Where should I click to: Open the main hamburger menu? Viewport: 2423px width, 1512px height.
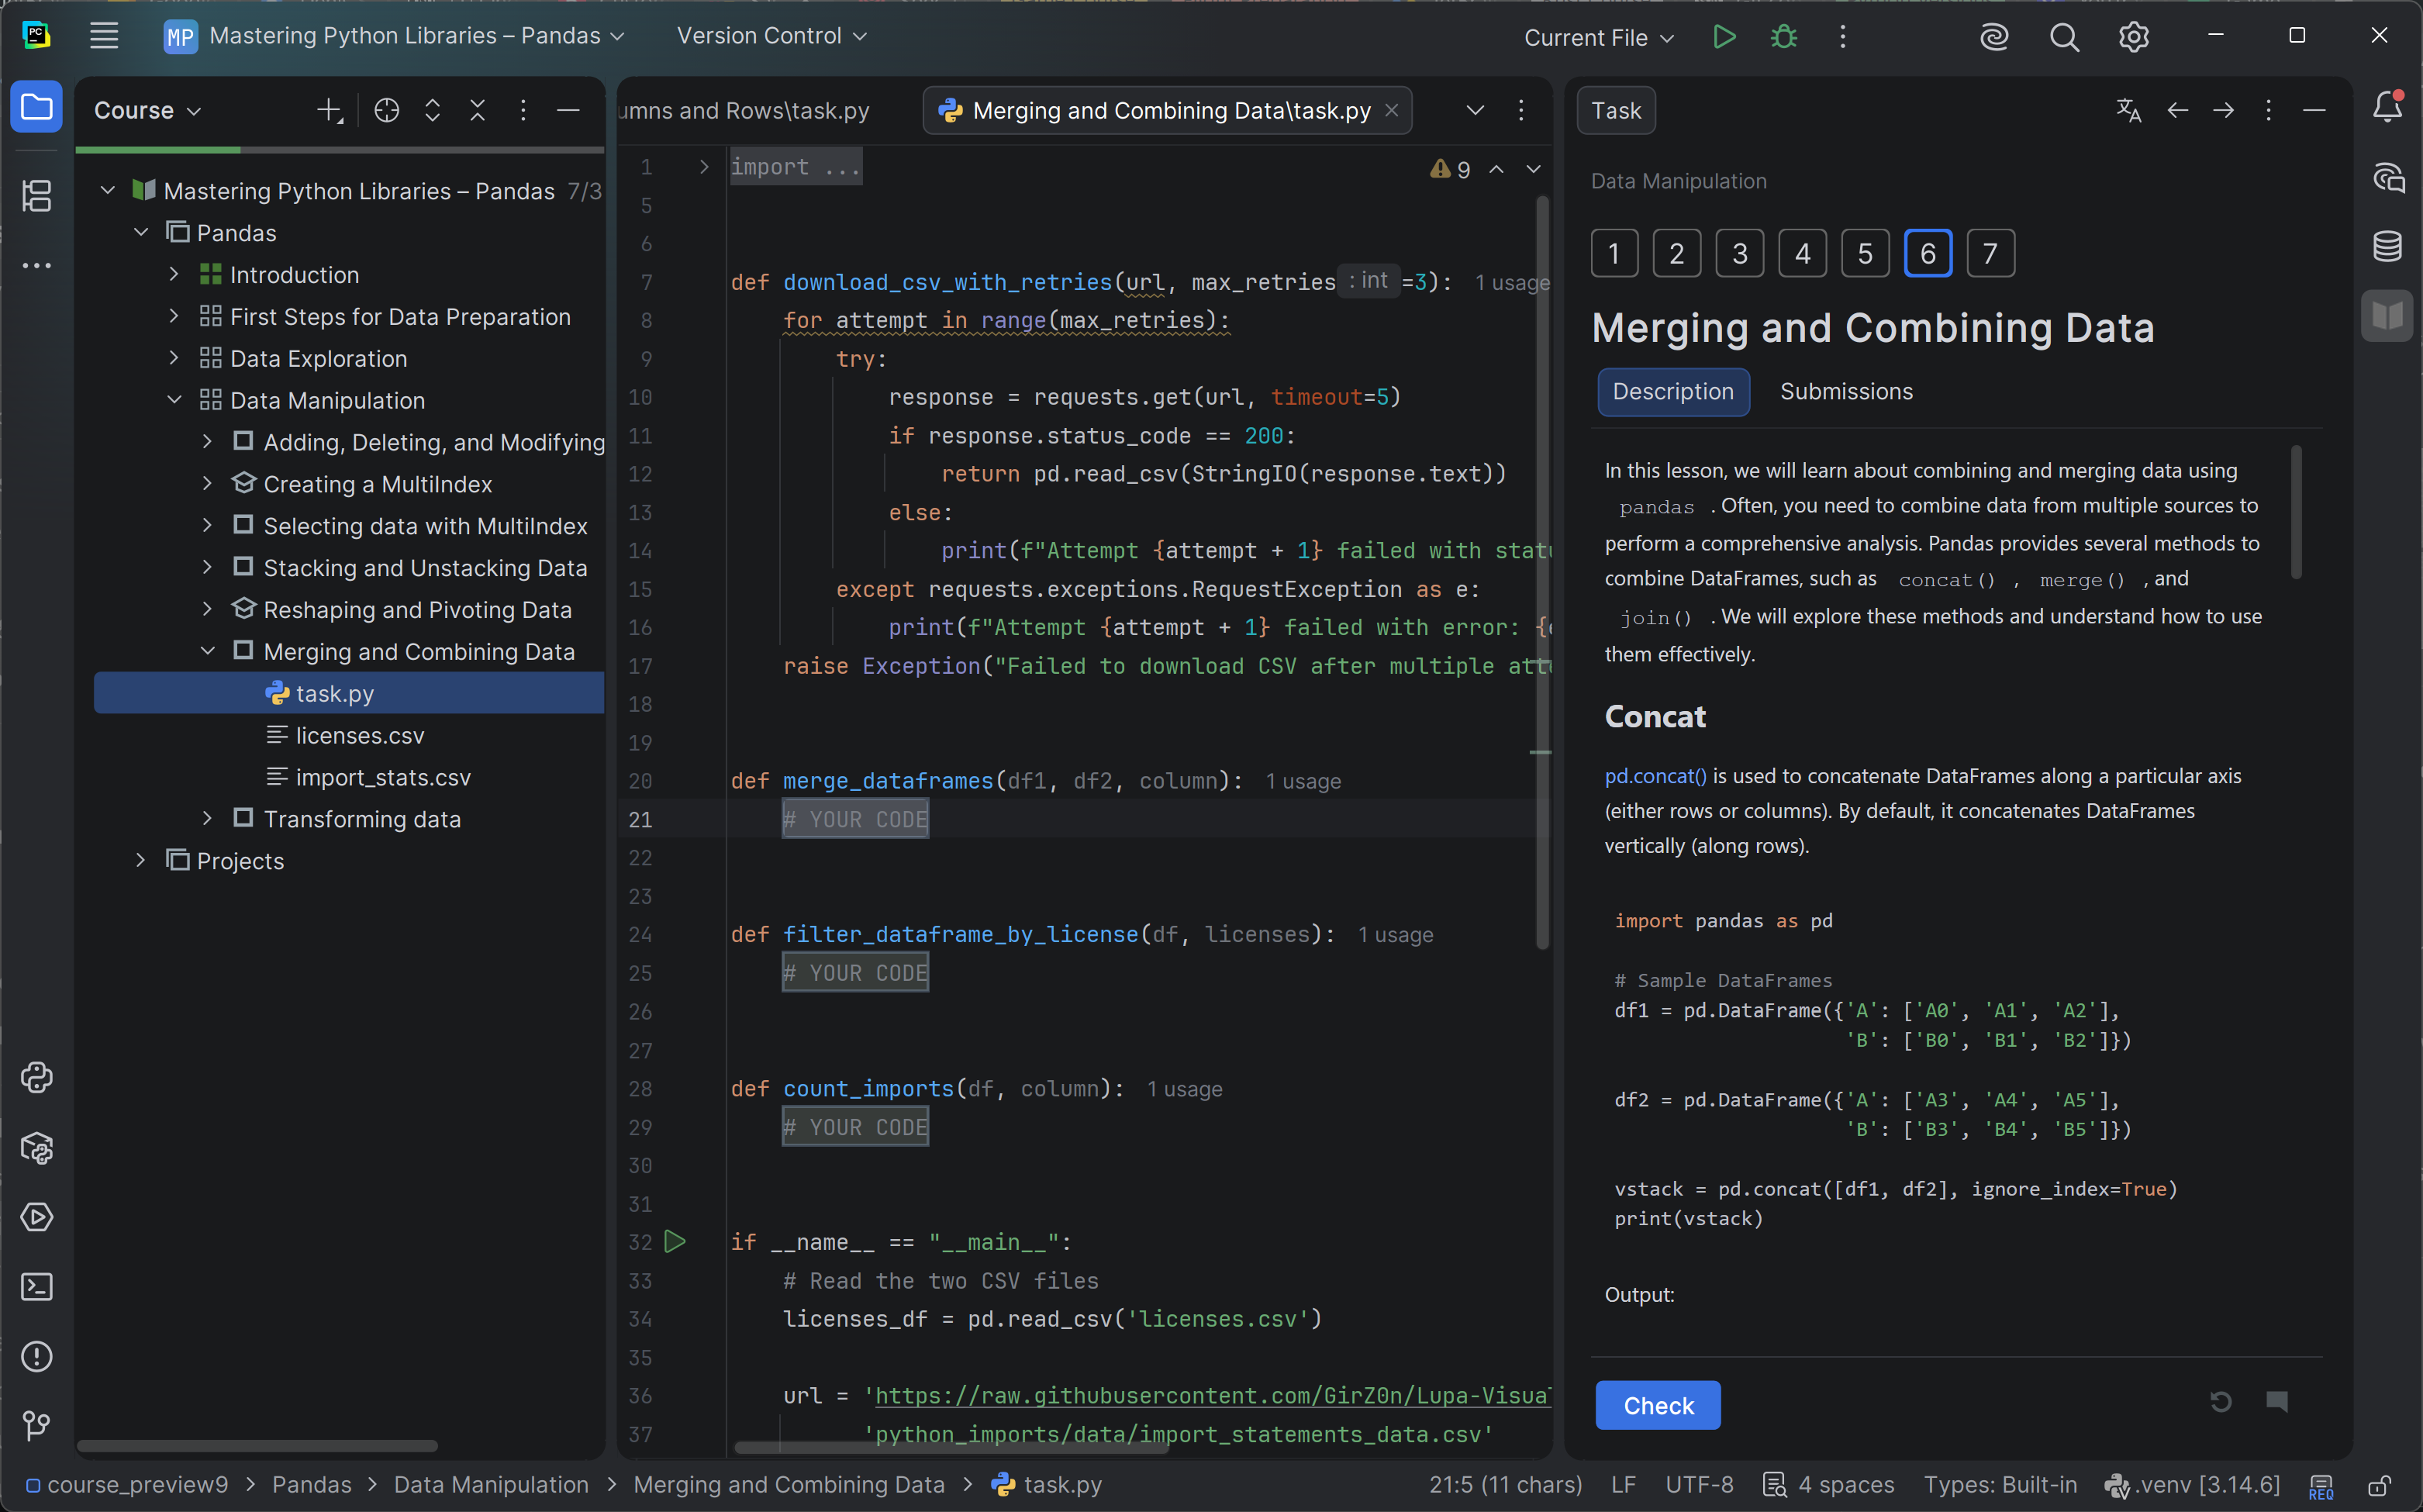(x=104, y=36)
